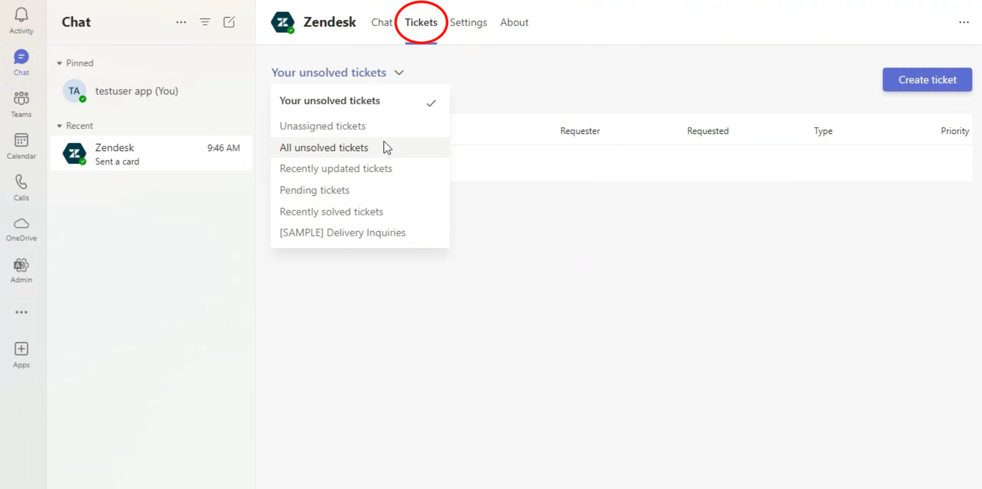
Task: Choose [SAMPLE] Delivery Inquiries view
Action: coord(360,233)
